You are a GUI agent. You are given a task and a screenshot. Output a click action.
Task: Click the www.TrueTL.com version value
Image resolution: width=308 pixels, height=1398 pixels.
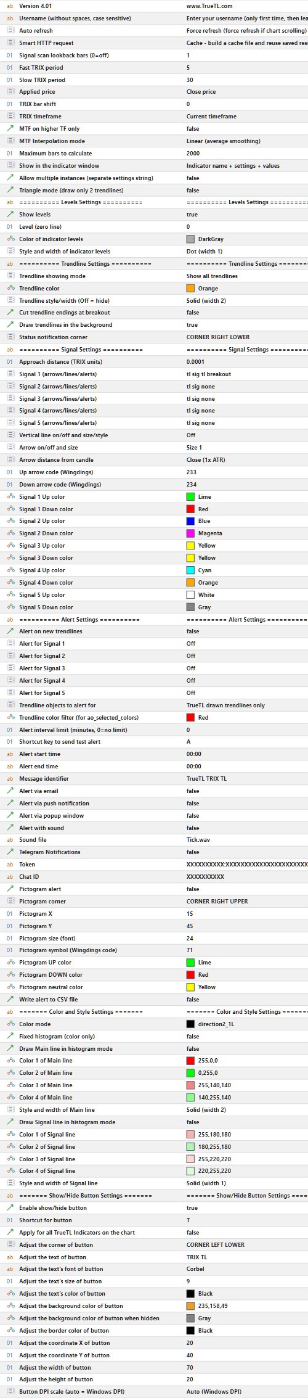[209, 6]
